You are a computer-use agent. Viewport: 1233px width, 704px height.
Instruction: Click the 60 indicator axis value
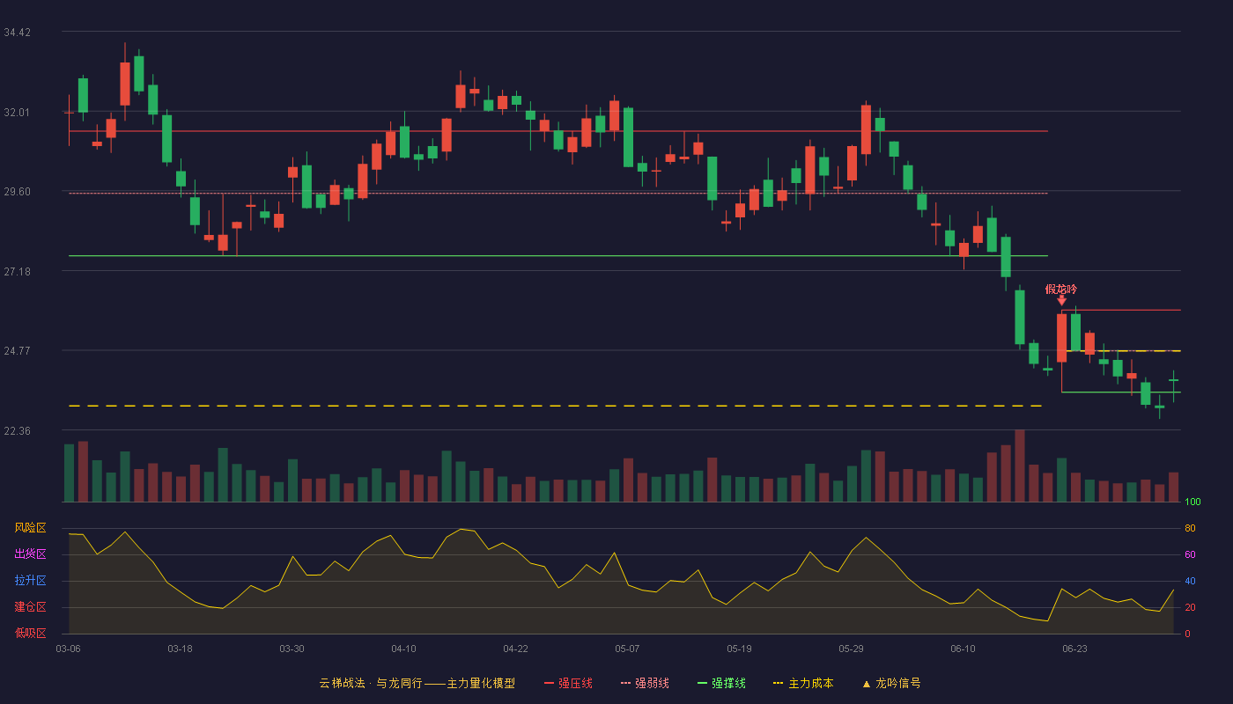[x=1190, y=555]
